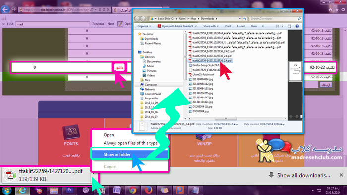Click Downloads in Explorer address breadcrumb

pos(207,19)
